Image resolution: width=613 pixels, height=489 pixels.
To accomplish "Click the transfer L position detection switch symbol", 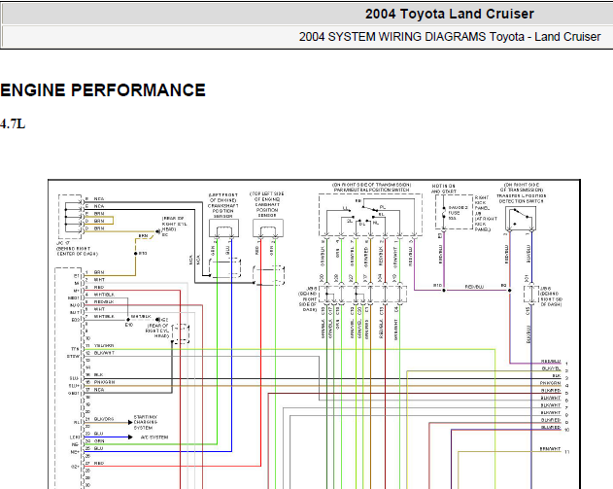I will (521, 219).
